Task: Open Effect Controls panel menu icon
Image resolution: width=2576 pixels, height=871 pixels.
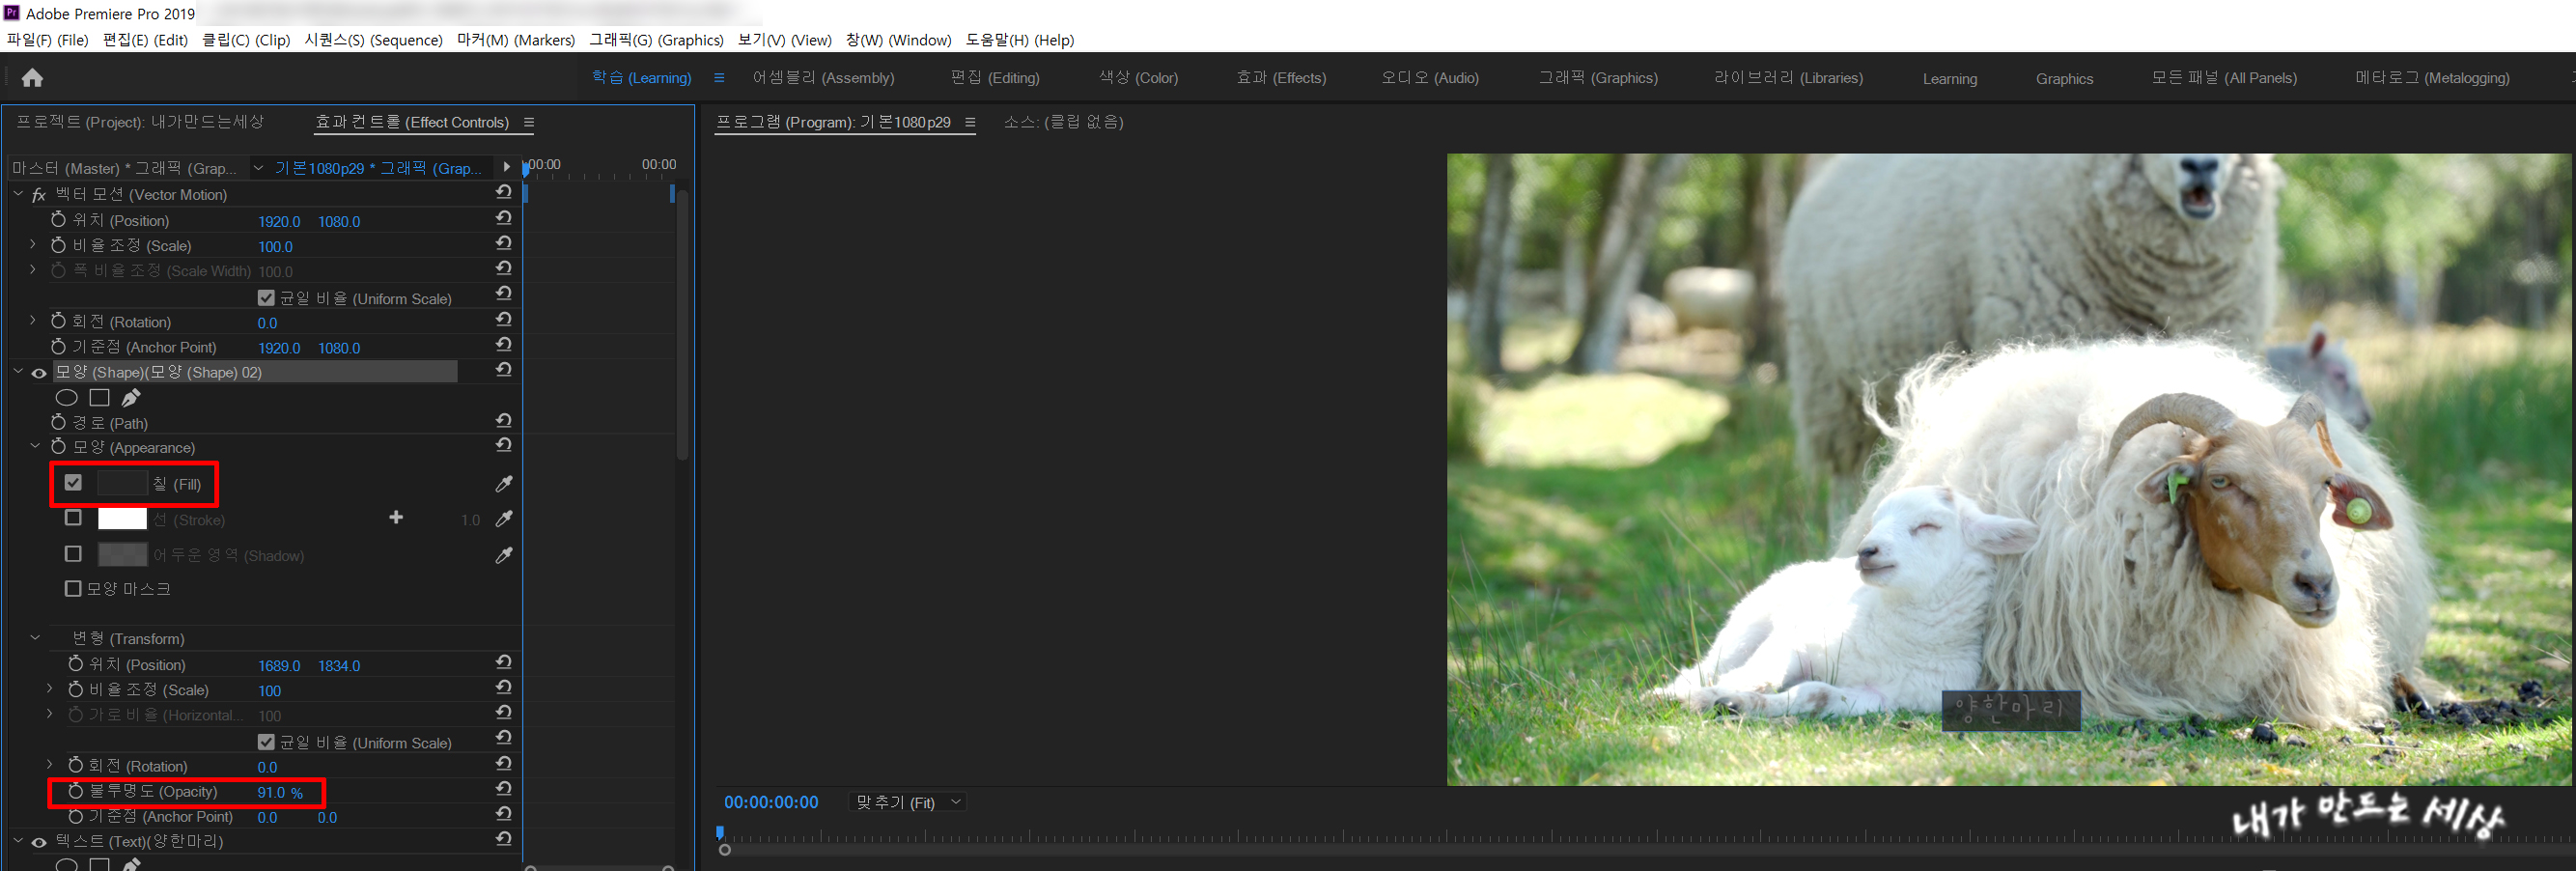Action: point(529,122)
